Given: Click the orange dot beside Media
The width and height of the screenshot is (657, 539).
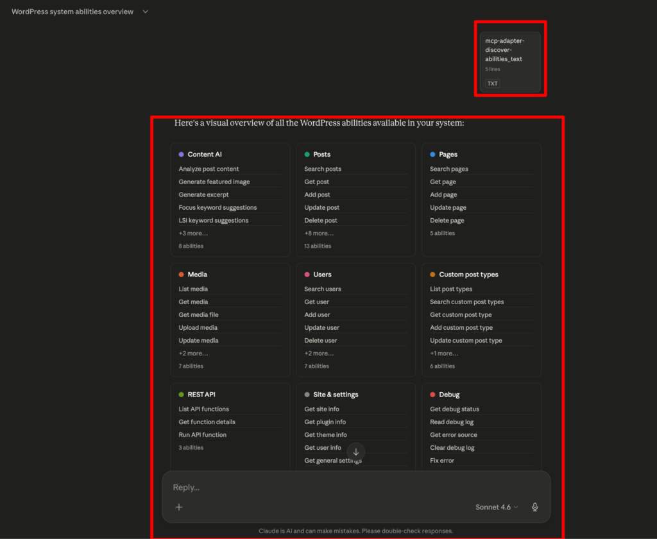Looking at the screenshot, I should click(182, 275).
